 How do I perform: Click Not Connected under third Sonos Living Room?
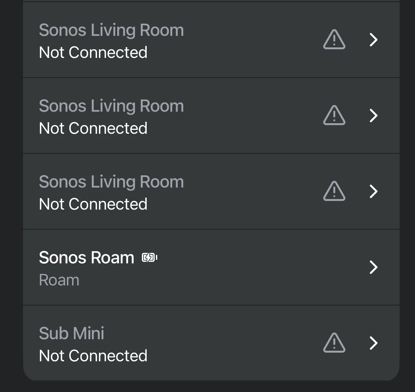[x=93, y=204]
